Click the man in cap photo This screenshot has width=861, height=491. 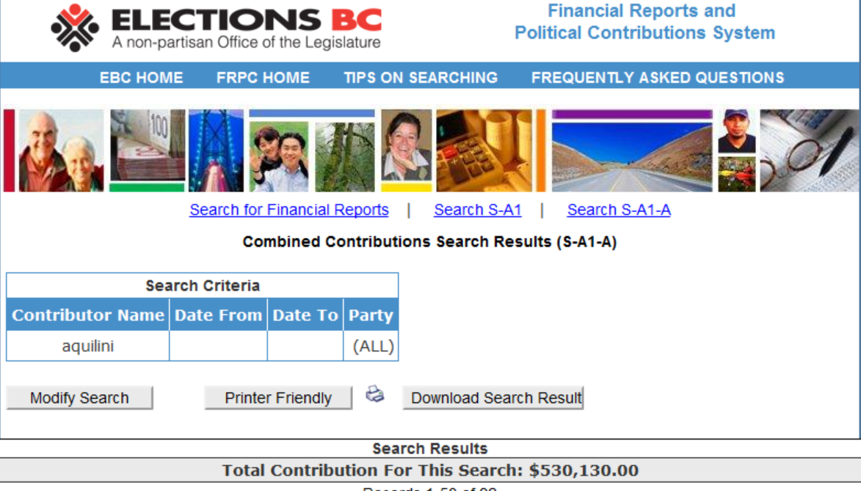tap(737, 131)
